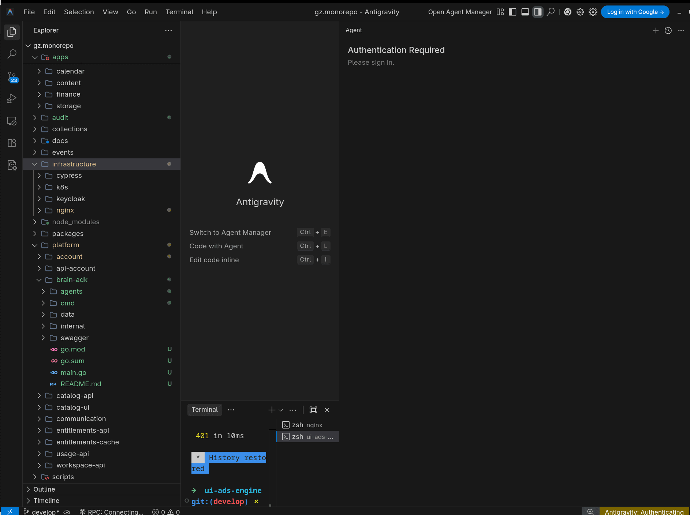Select the Search icon in the activity bar
690x515 pixels.
[x=11, y=54]
